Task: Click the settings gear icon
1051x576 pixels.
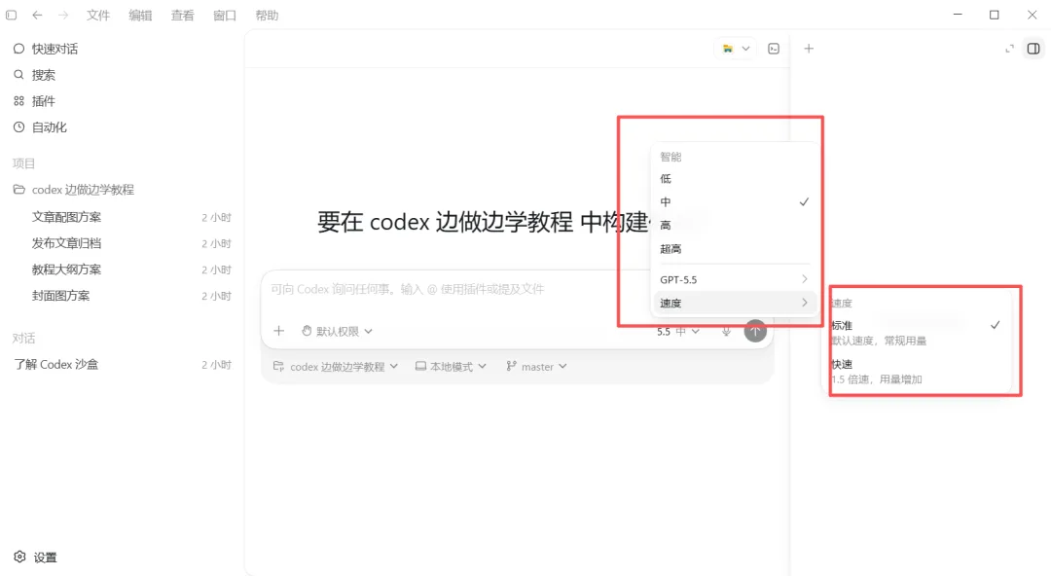Action: (x=19, y=558)
